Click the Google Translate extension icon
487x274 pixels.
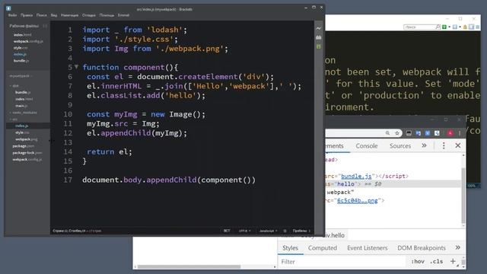click(419, 133)
